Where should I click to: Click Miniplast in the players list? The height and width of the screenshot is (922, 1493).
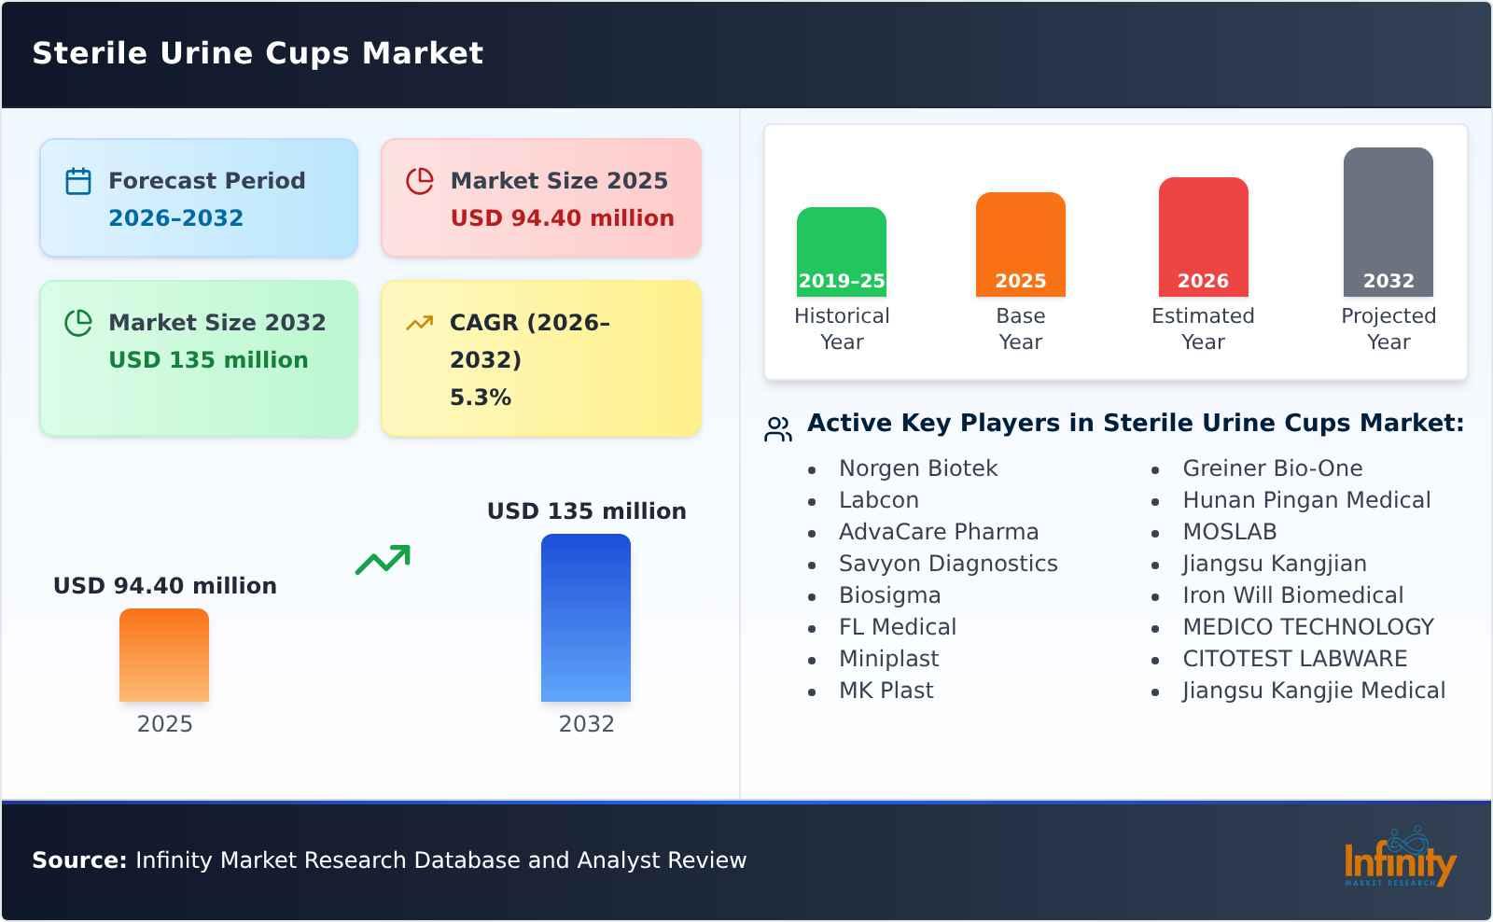pos(889,659)
